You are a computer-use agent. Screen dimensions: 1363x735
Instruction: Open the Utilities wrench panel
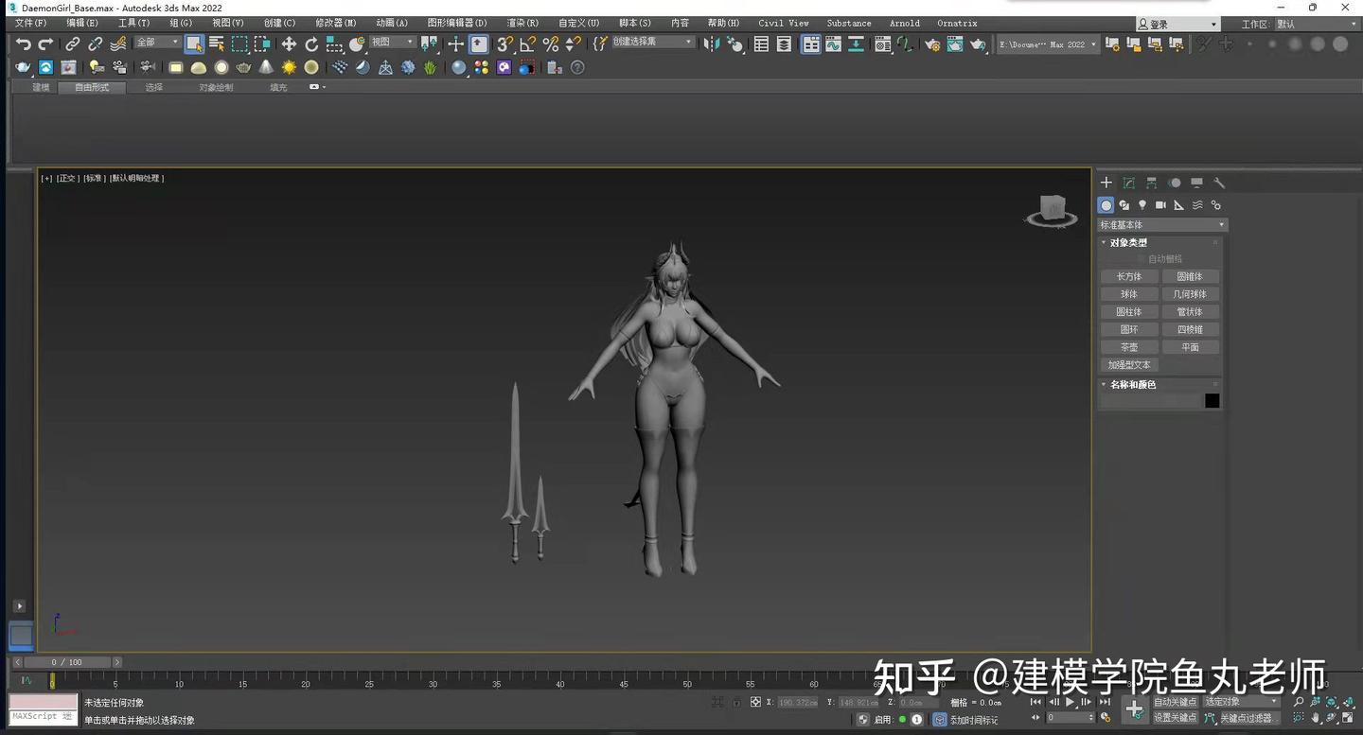coord(1219,183)
